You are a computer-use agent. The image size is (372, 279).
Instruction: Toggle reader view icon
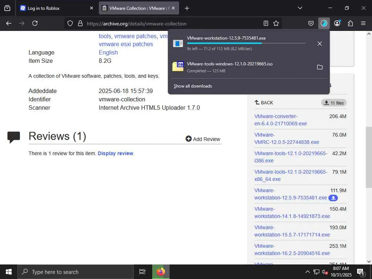click(266, 23)
